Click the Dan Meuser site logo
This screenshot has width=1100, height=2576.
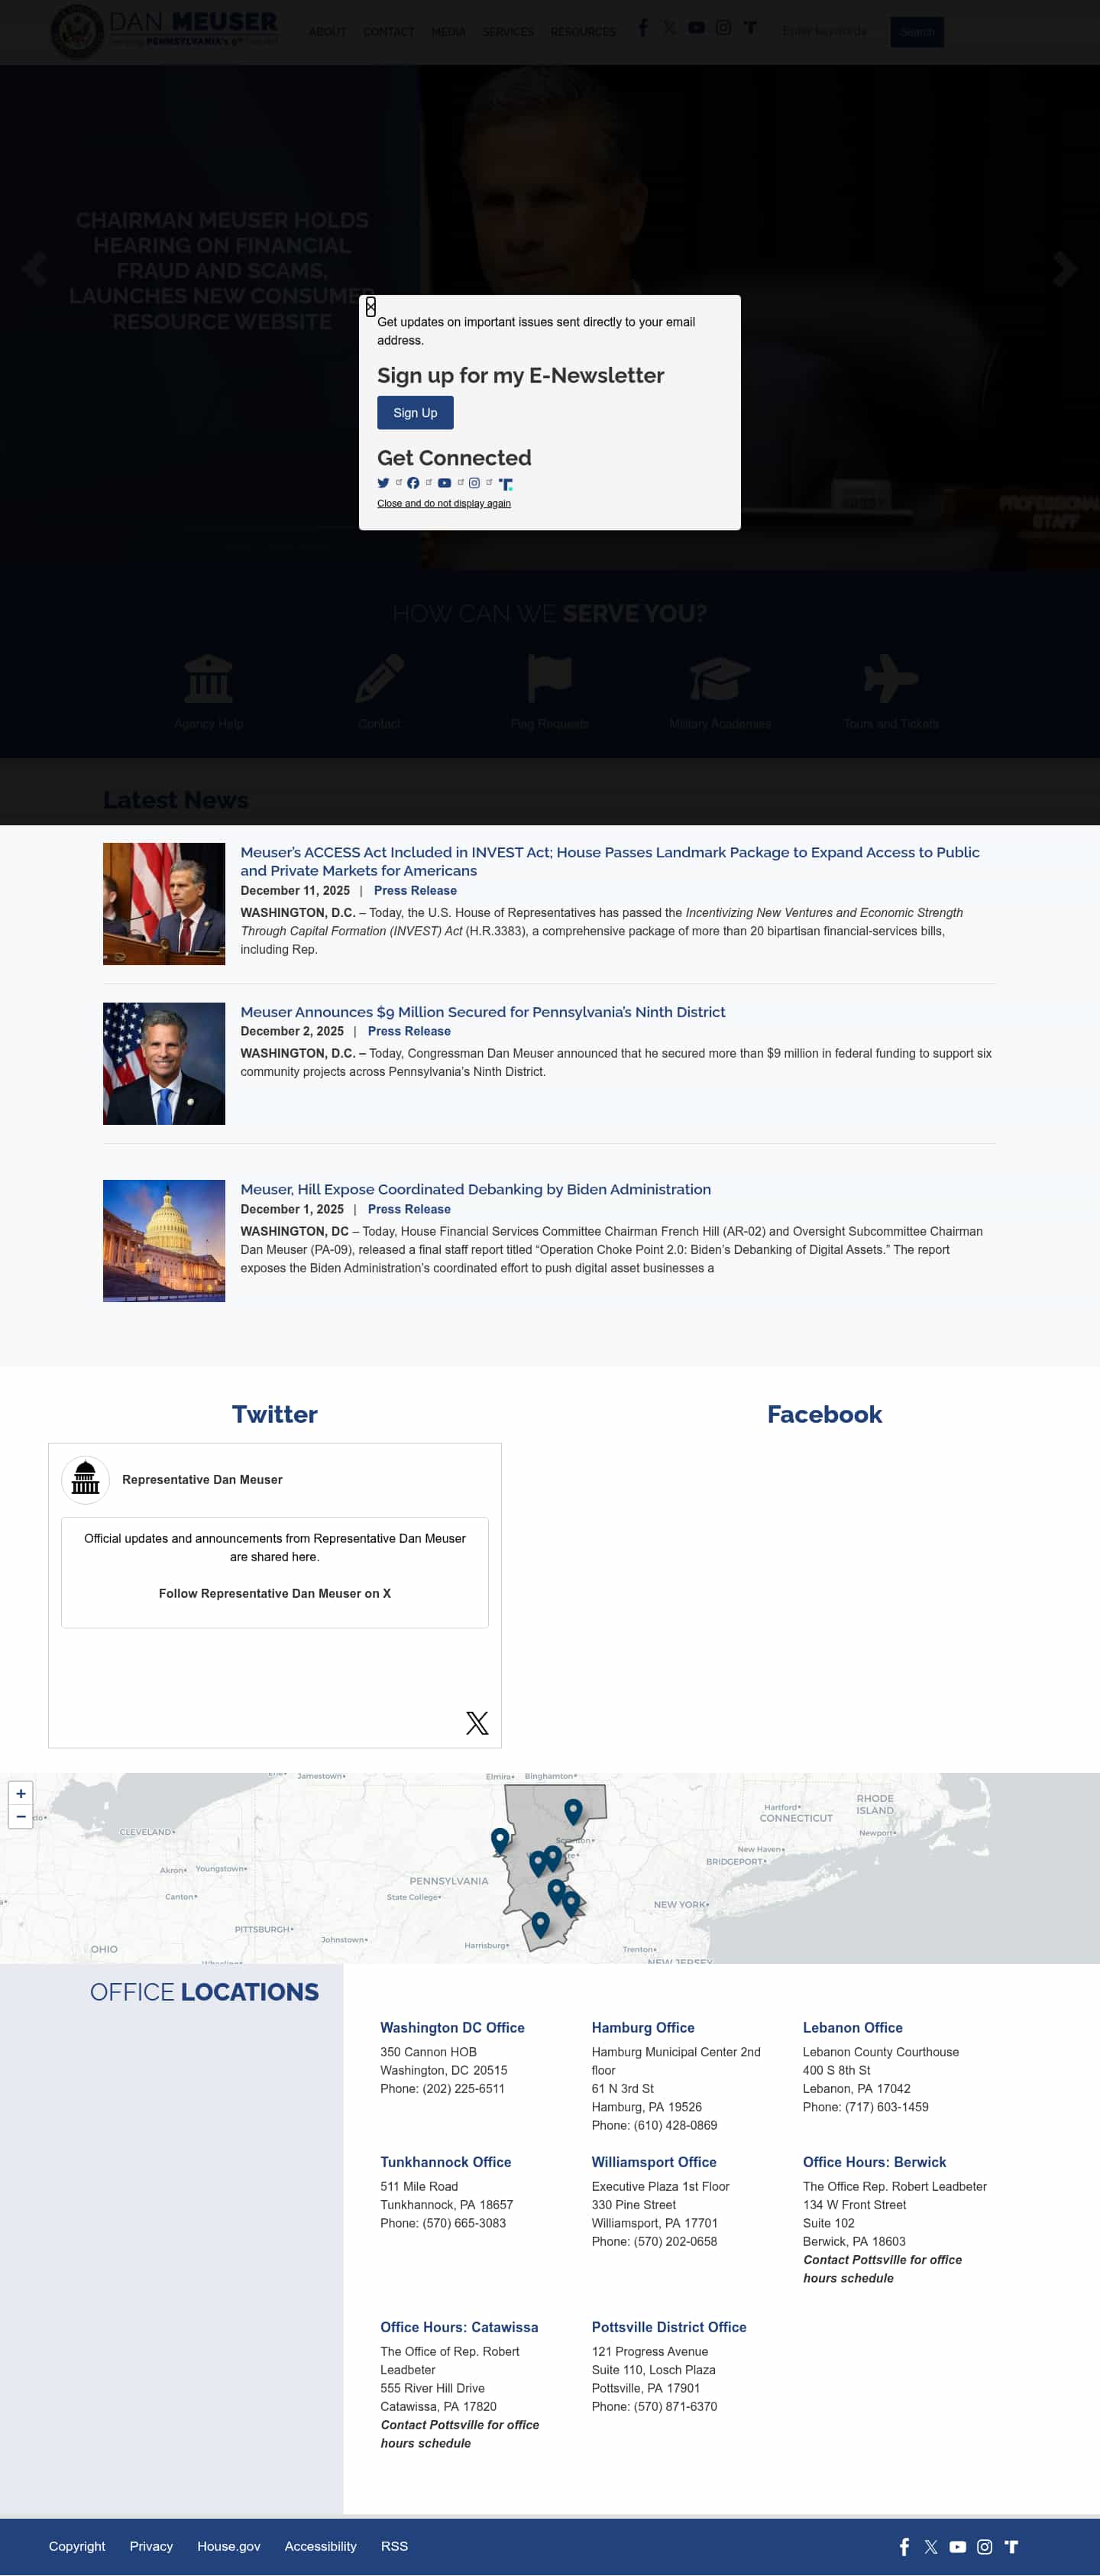pyautogui.click(x=164, y=31)
